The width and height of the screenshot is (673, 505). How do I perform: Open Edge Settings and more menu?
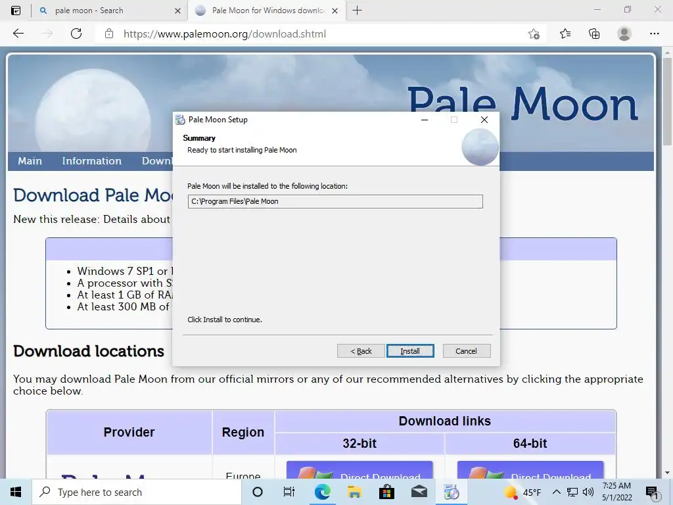654,34
